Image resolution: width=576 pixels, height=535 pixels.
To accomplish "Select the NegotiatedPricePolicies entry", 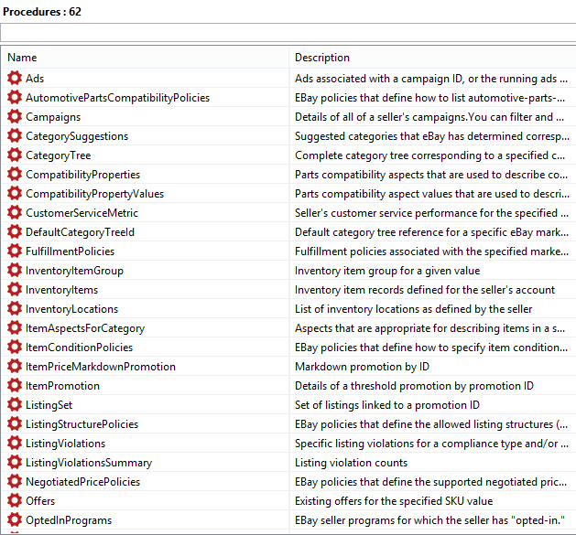I will [x=82, y=482].
